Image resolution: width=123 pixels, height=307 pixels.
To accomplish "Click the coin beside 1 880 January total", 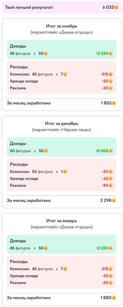I will 114,298.
